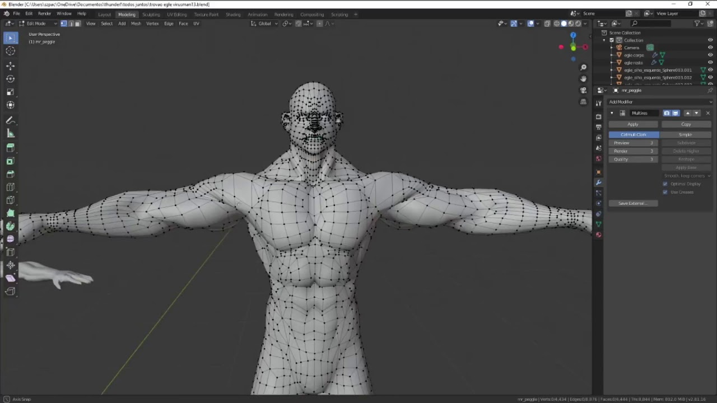Viewport: 717px width, 403px height.
Task: Select the Rotate tool
Action: 10,79
